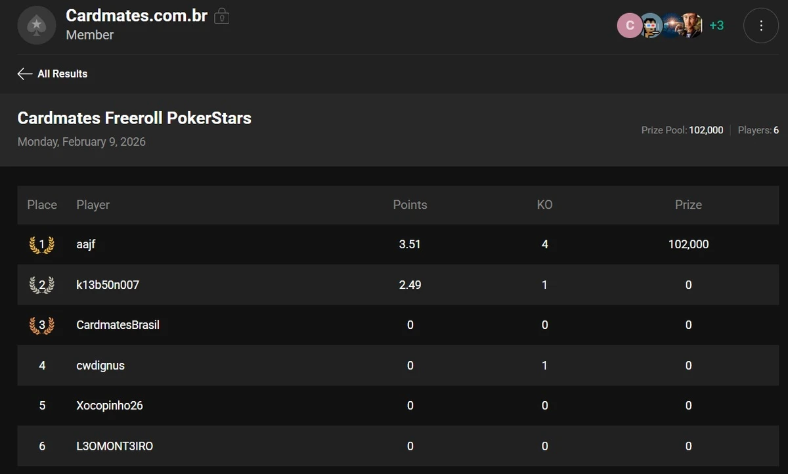
Task: Click the Prize column header
Action: [x=688, y=205]
